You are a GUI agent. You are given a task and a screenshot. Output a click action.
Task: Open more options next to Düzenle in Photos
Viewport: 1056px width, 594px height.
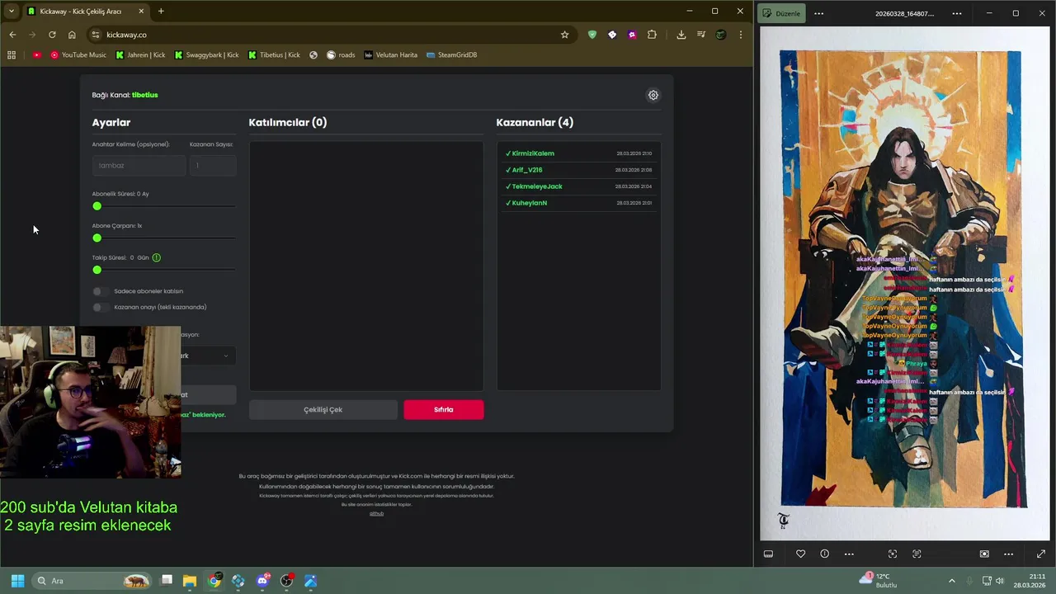pyautogui.click(x=818, y=13)
